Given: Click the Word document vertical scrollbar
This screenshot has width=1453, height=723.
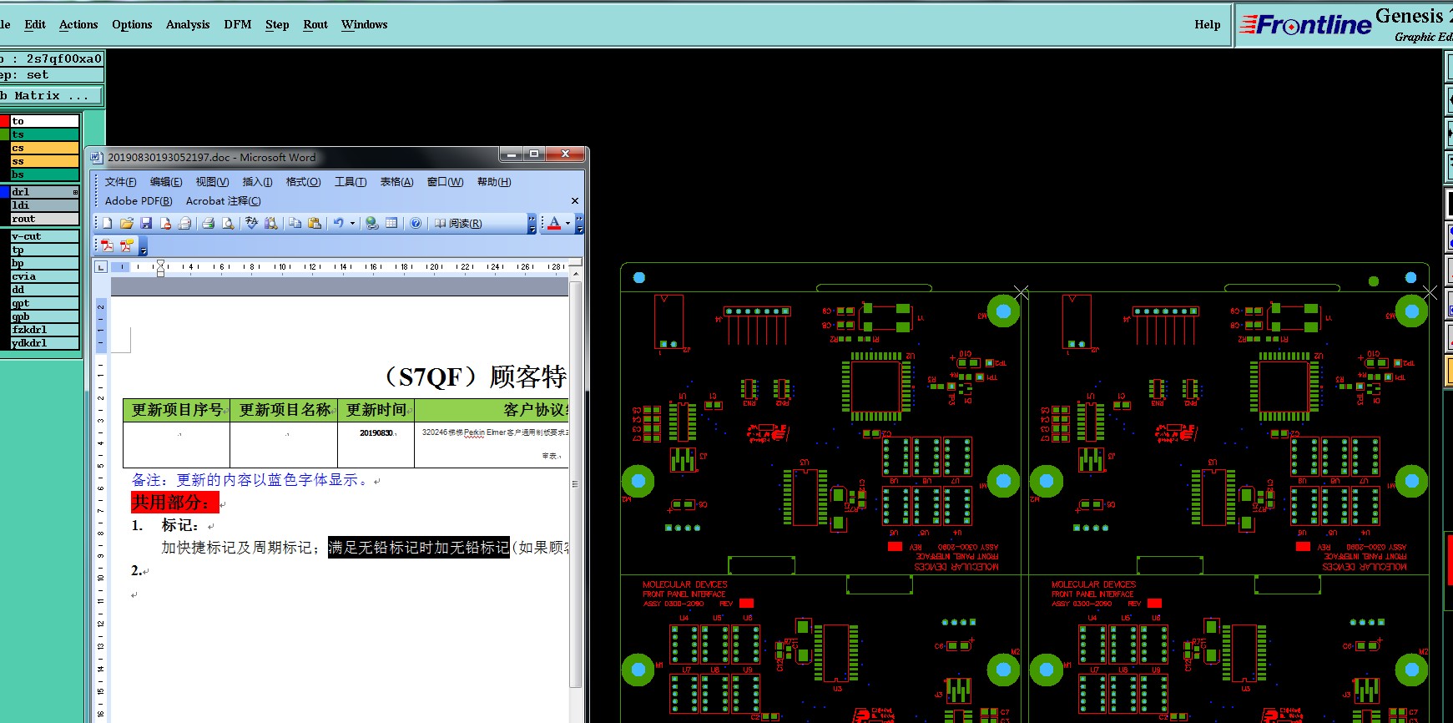Looking at the screenshot, I should [x=575, y=484].
